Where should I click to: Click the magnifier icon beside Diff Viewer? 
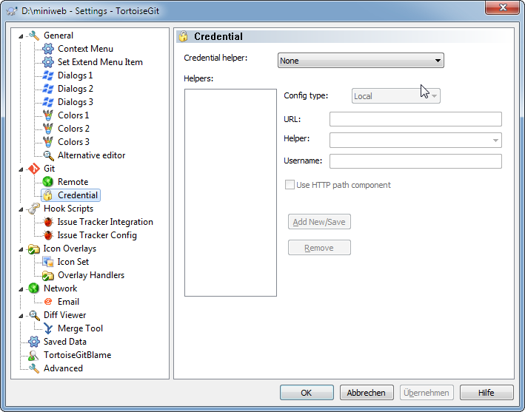(34, 315)
